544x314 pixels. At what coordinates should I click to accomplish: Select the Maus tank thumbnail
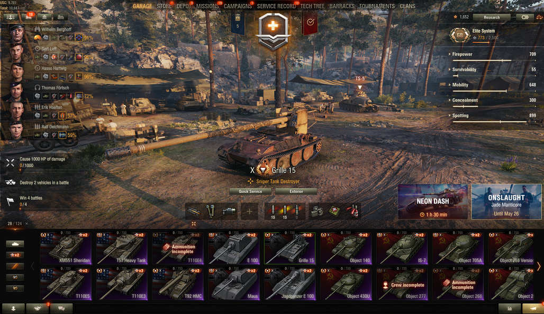(x=233, y=284)
